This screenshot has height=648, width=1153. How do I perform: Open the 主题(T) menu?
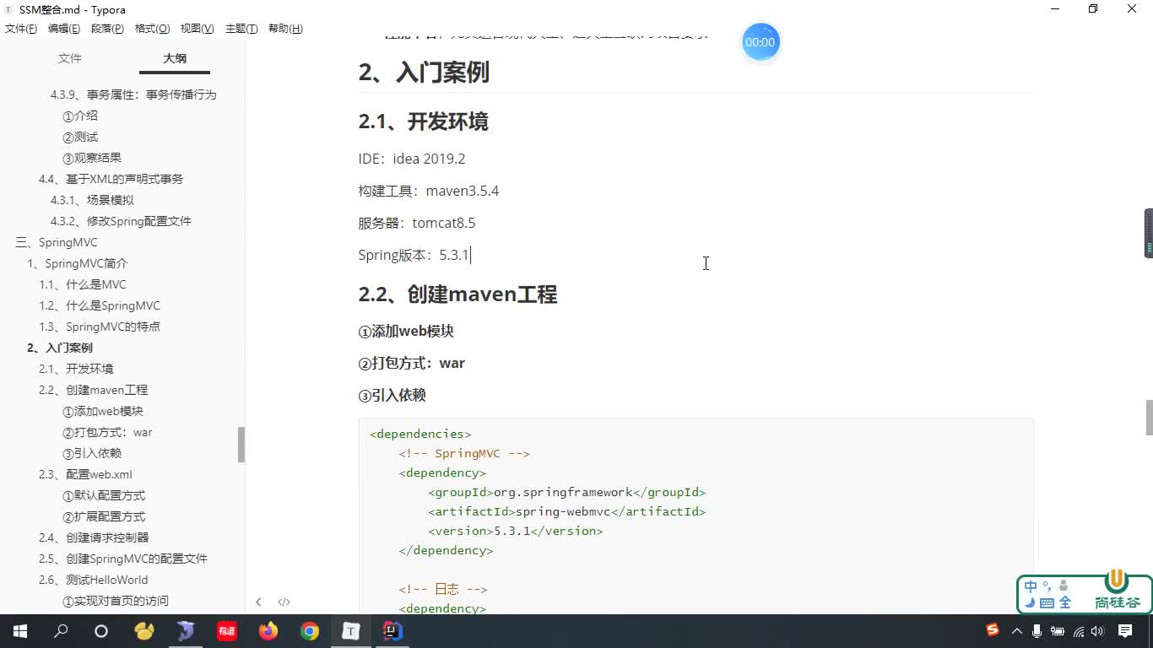point(241,29)
